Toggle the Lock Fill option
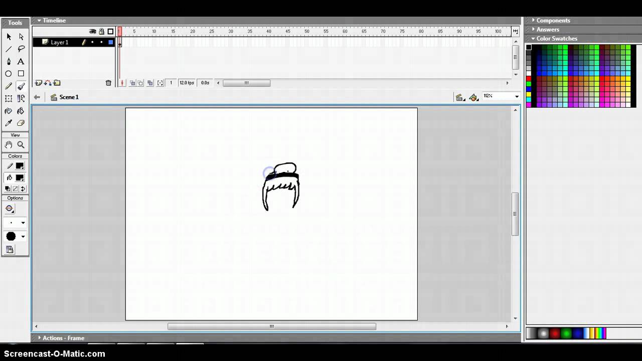 (x=10, y=249)
